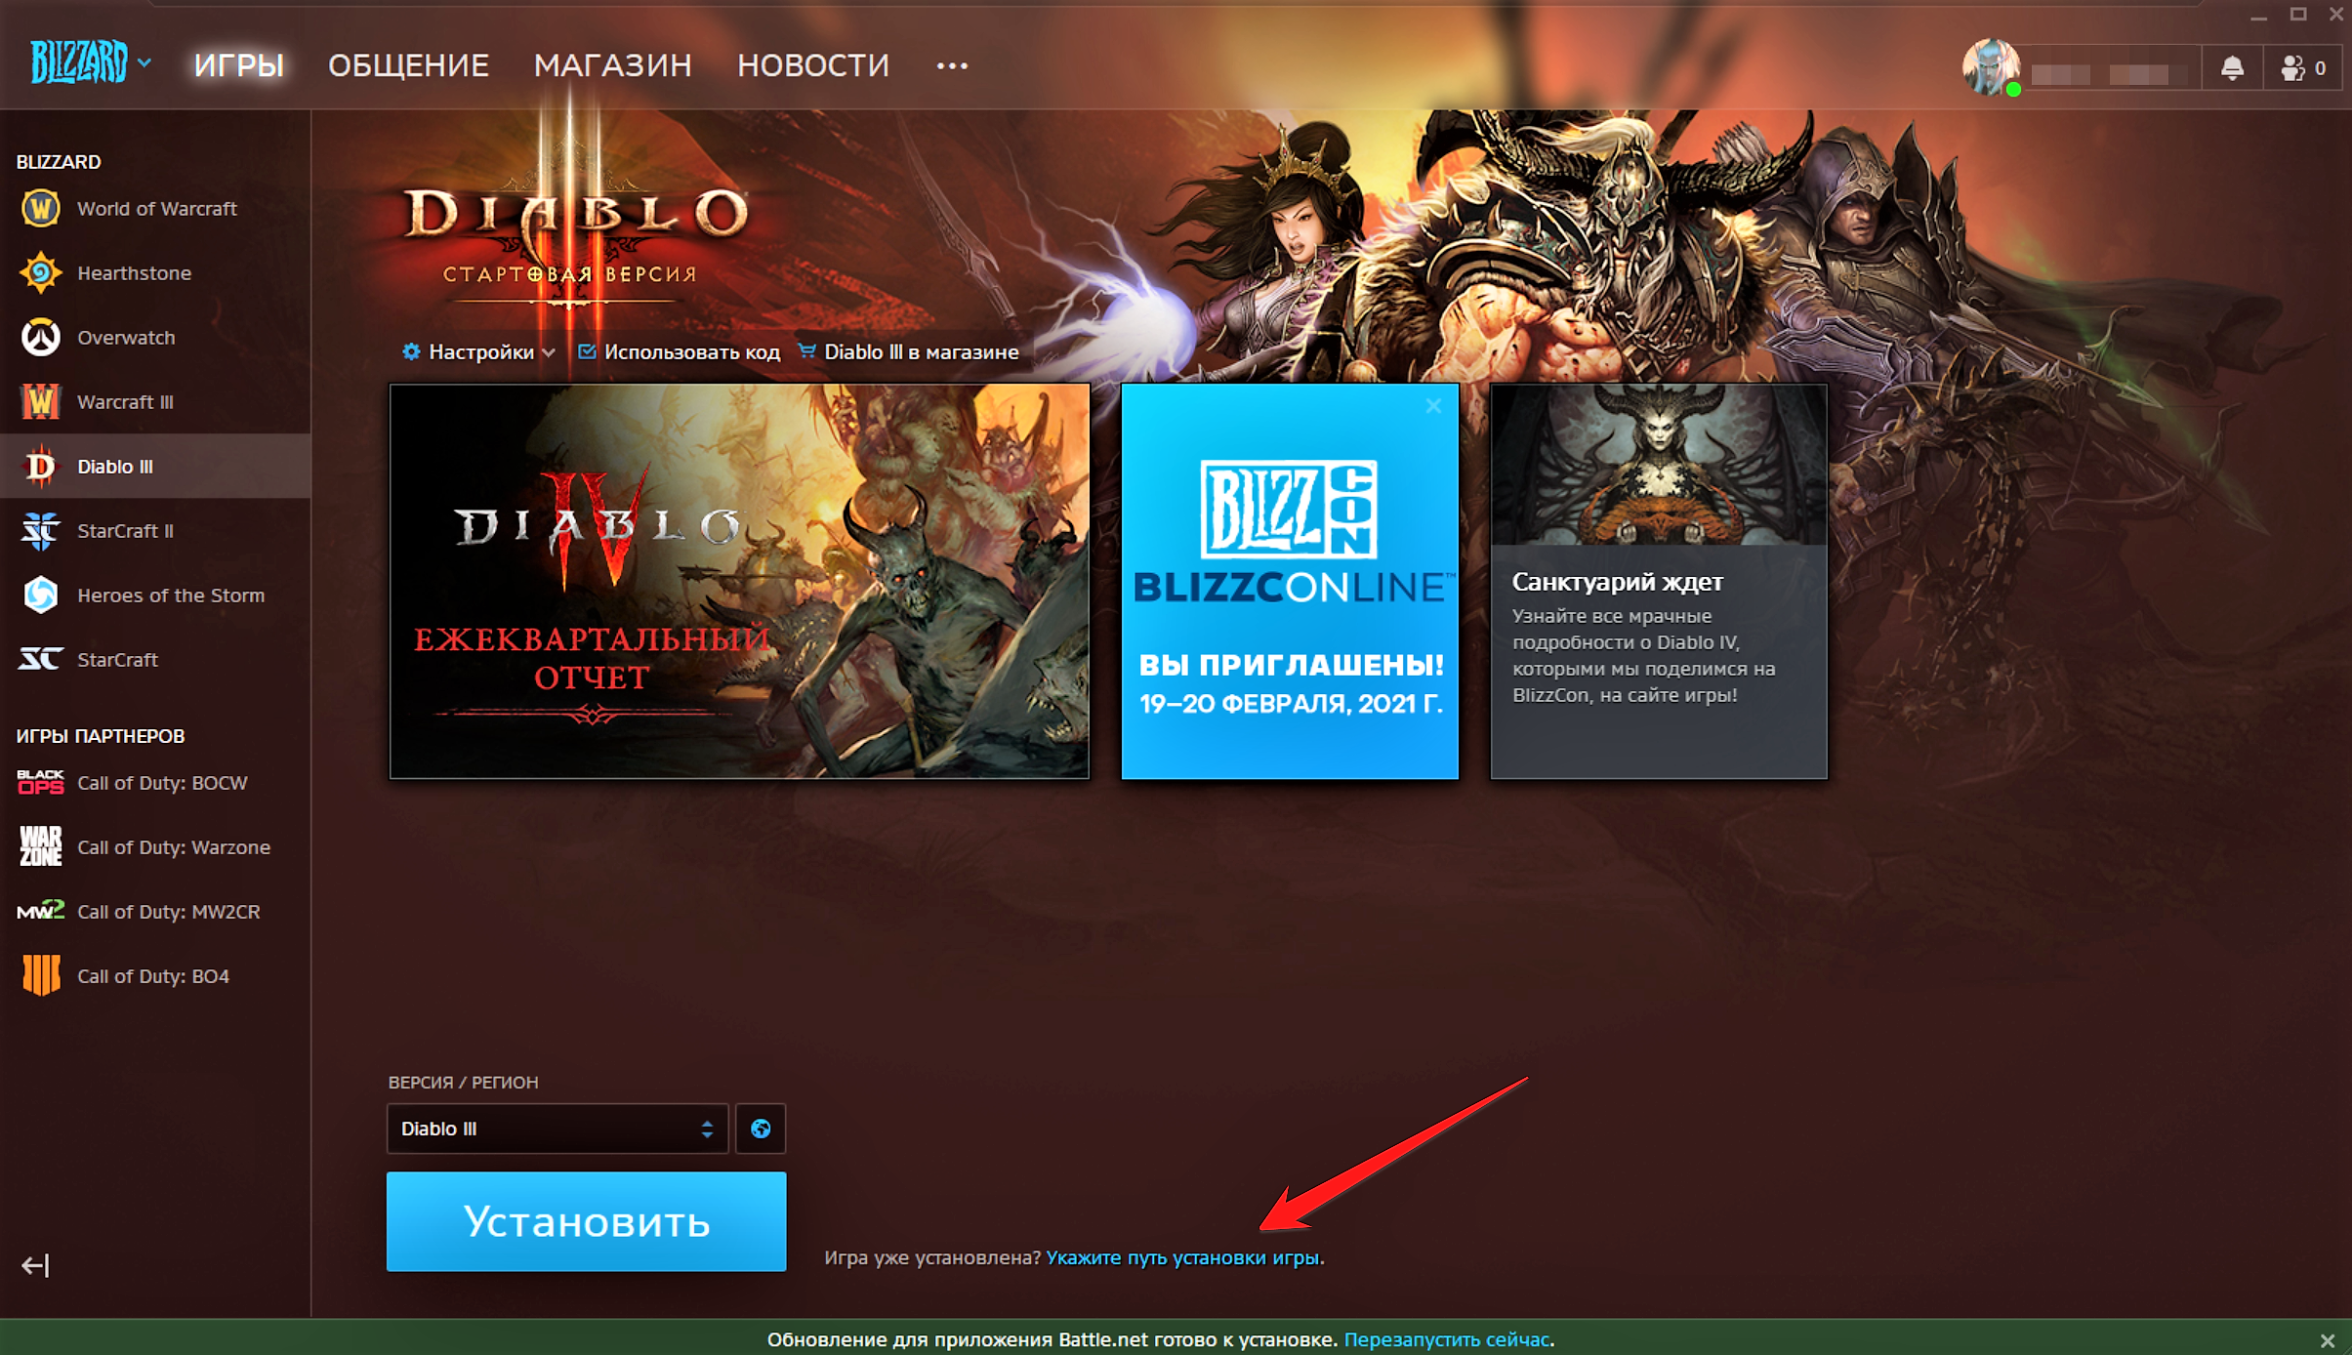
Task: Click Укажите путь установки игры link
Action: tap(1182, 1258)
